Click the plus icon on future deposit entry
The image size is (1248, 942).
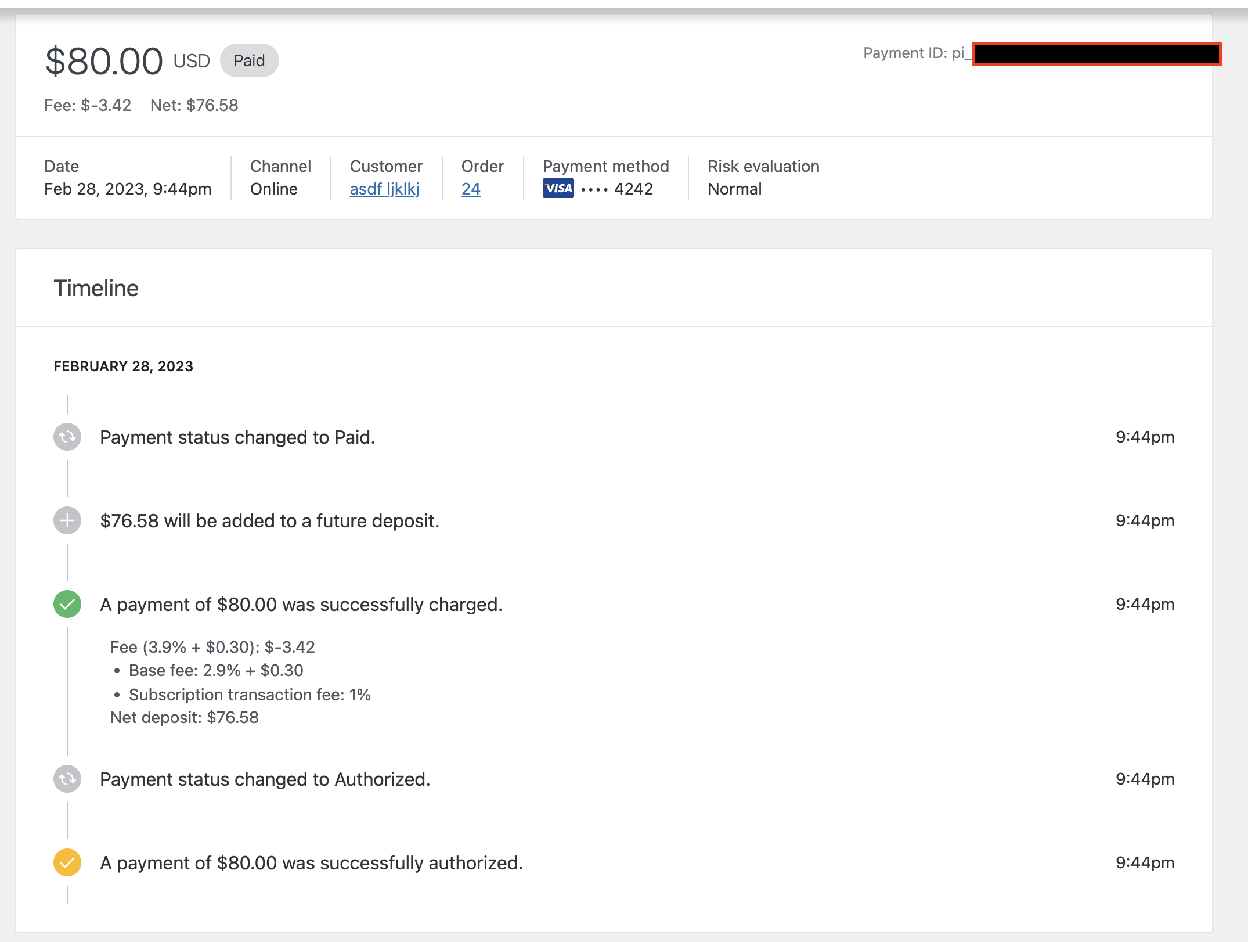(x=67, y=520)
